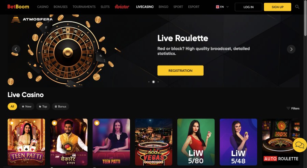
Task: Click the yellow Registration button
Action: click(180, 71)
